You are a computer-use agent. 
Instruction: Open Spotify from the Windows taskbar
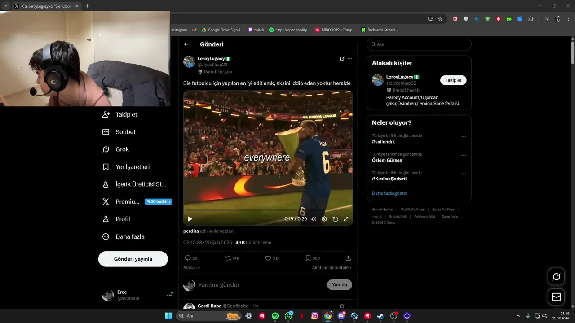point(275,316)
